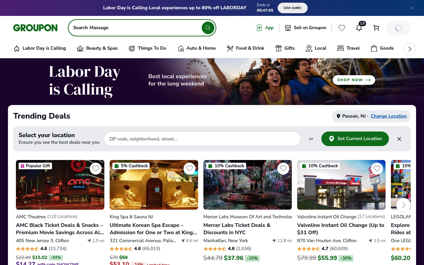This screenshot has height=265, width=424.
Task: Click the Manhattan, New York location text
Action: pos(226,241)
